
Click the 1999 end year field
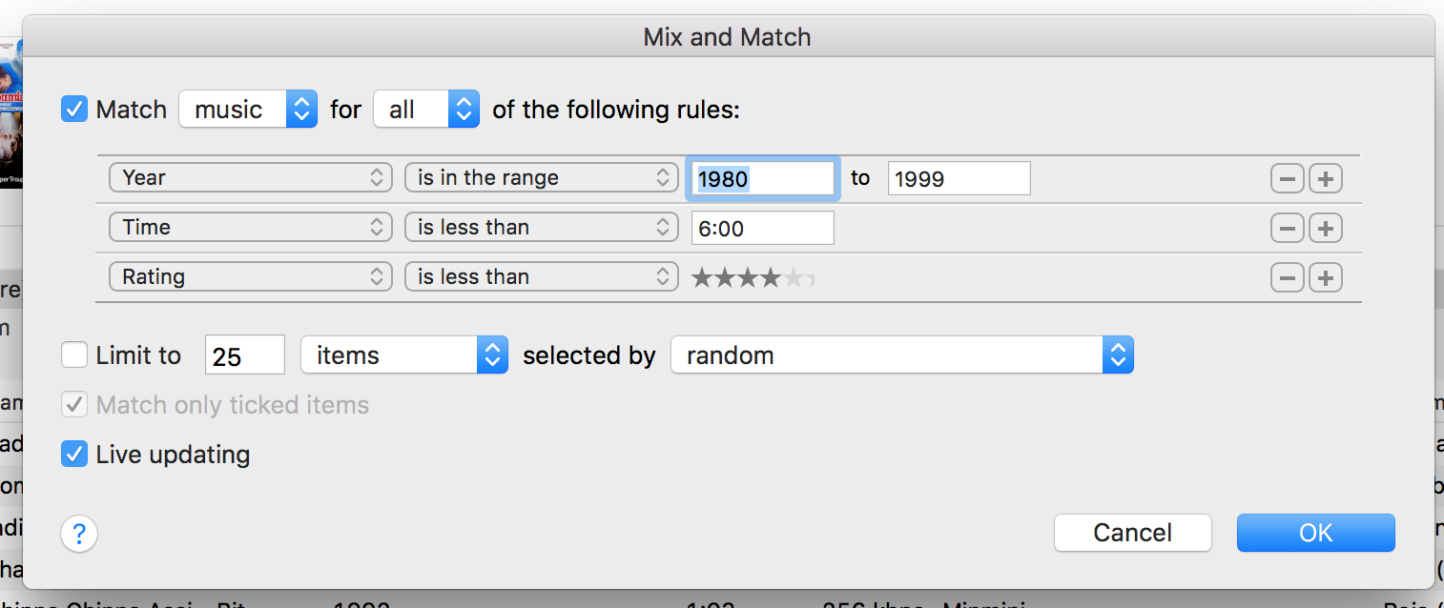[x=959, y=178]
